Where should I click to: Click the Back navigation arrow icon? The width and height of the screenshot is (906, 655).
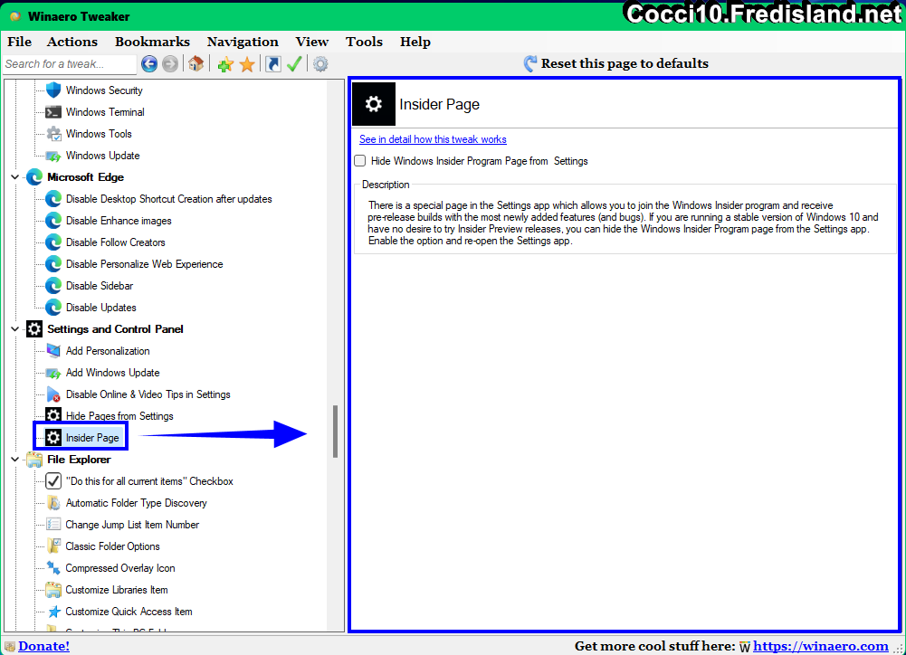[x=149, y=63]
